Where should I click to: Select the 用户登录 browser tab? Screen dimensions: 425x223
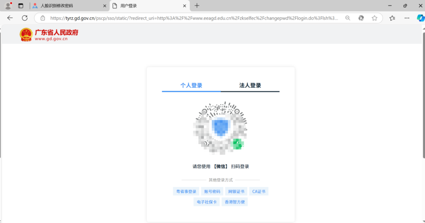tap(150, 5)
